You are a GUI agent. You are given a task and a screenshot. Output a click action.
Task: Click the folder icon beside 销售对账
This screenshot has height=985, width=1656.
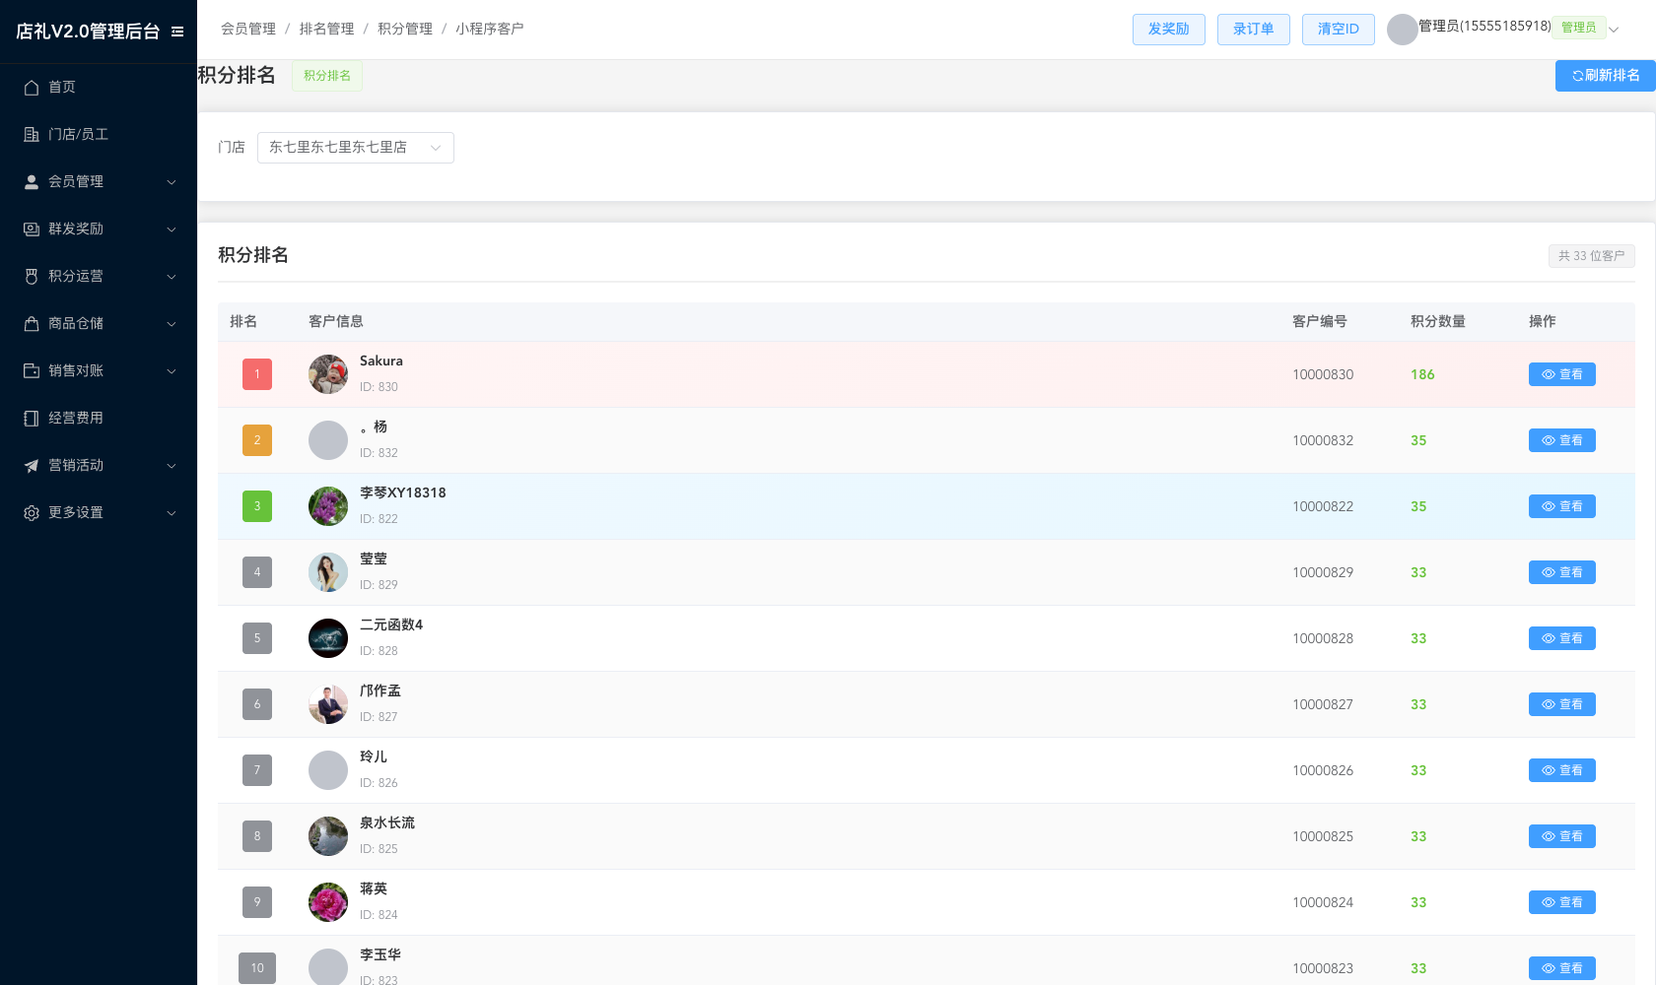(x=32, y=371)
